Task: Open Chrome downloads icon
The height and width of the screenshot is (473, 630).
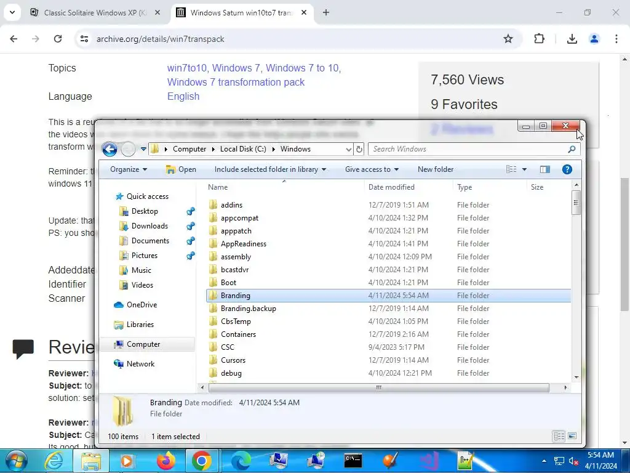Action: point(572,39)
